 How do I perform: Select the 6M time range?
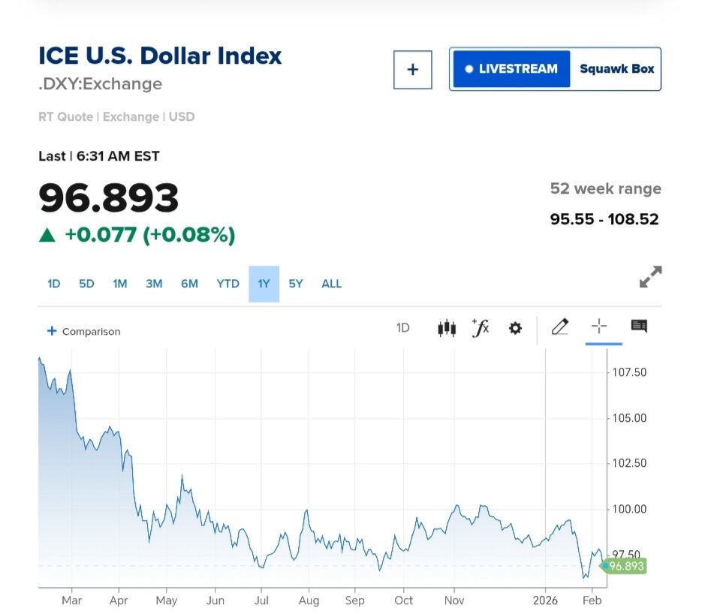pos(189,284)
